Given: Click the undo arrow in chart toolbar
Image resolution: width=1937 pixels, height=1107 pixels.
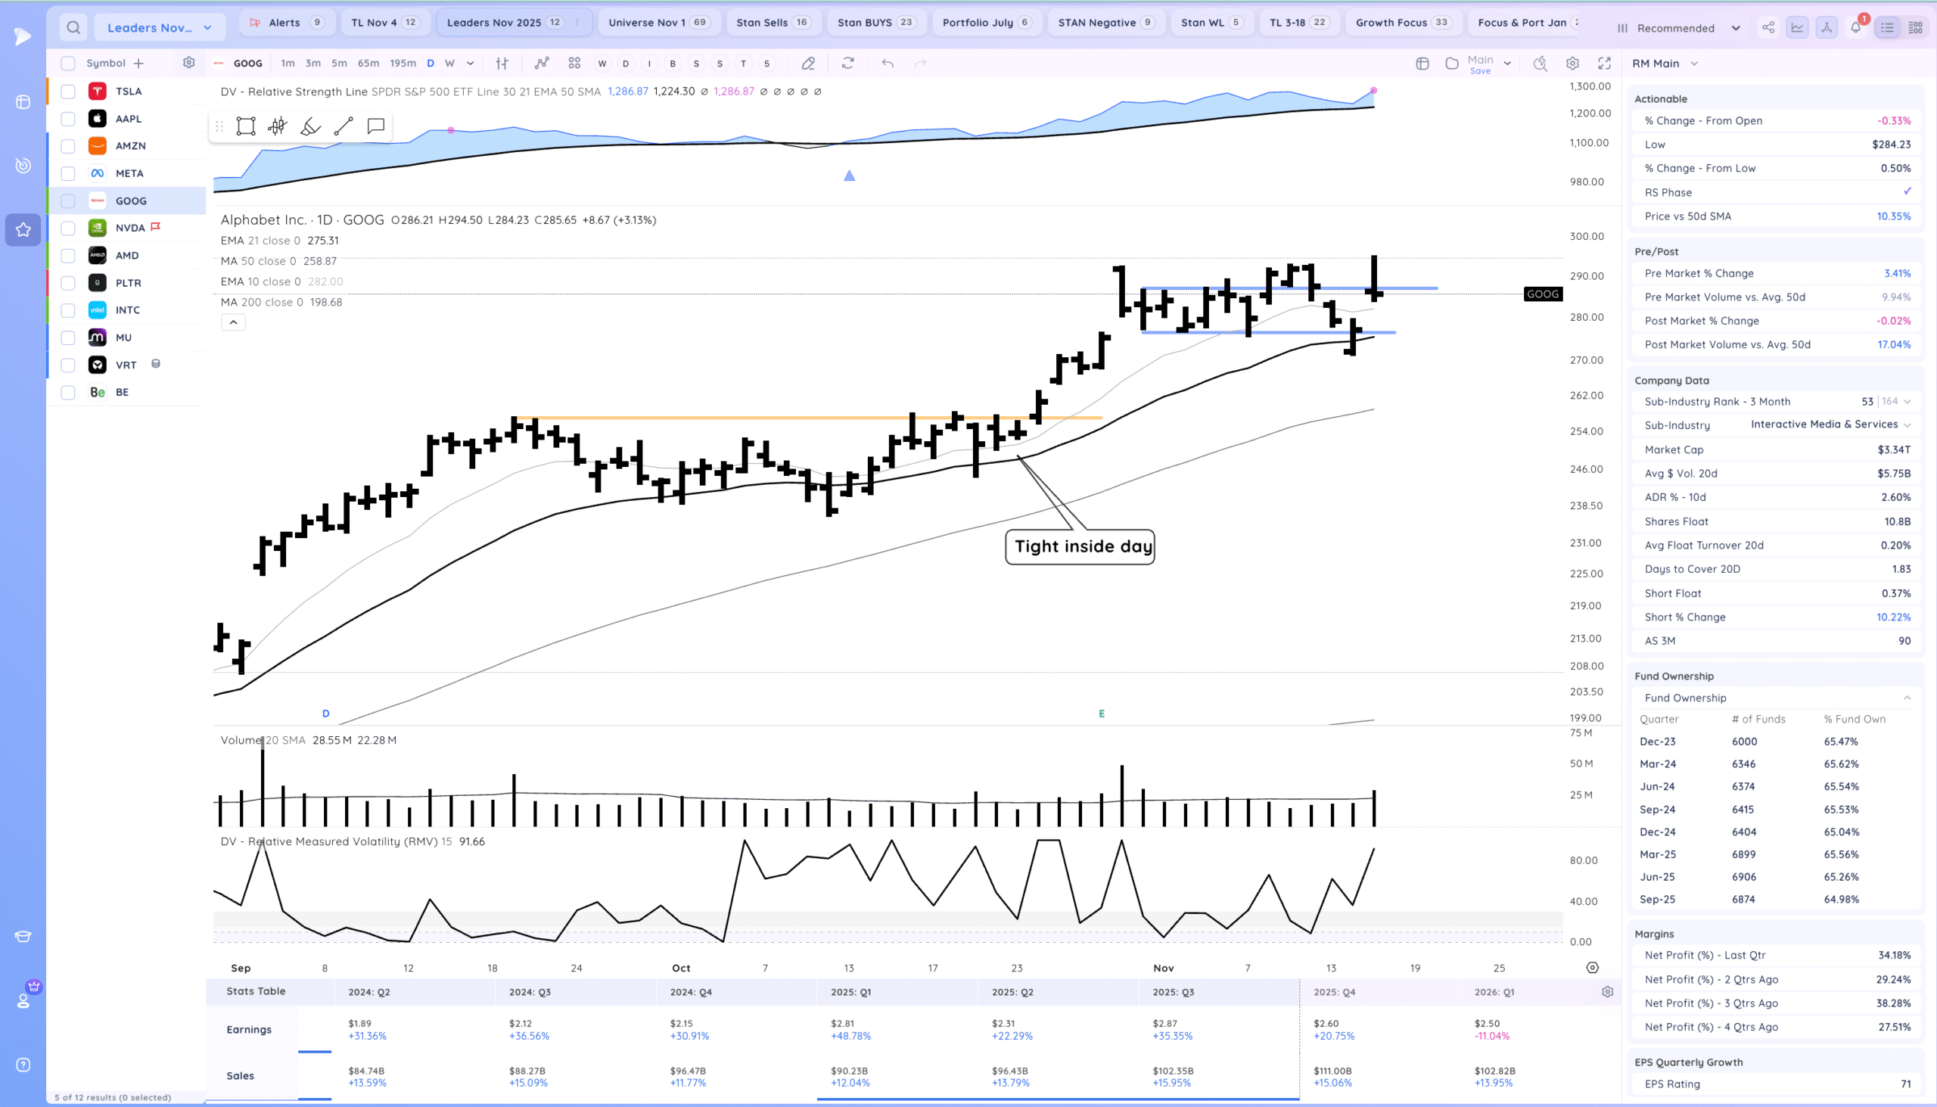Looking at the screenshot, I should [887, 64].
